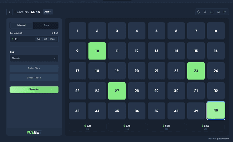Select Keno tile number 11
This screenshot has height=142, width=233.
pyautogui.click(x=117, y=51)
